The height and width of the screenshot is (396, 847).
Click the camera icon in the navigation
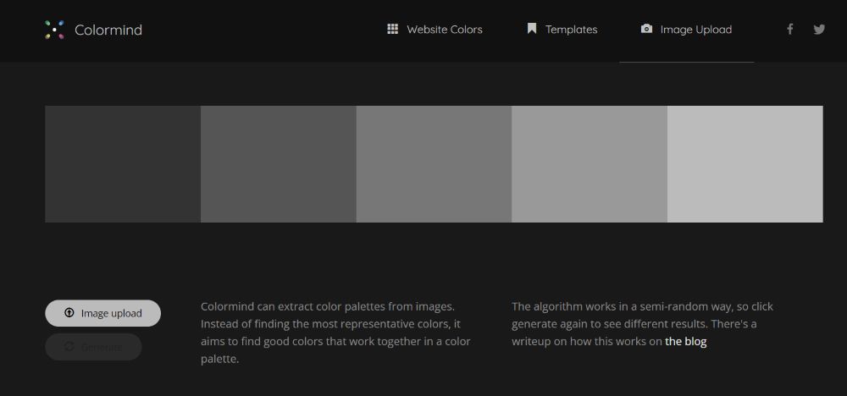[647, 29]
